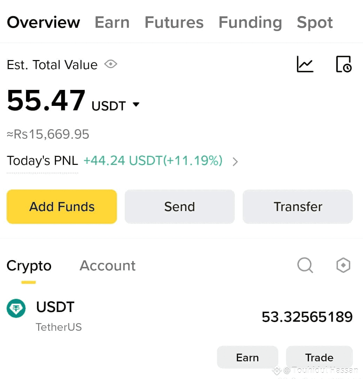Switch to the Earn tab
363x379 pixels.
coord(112,23)
